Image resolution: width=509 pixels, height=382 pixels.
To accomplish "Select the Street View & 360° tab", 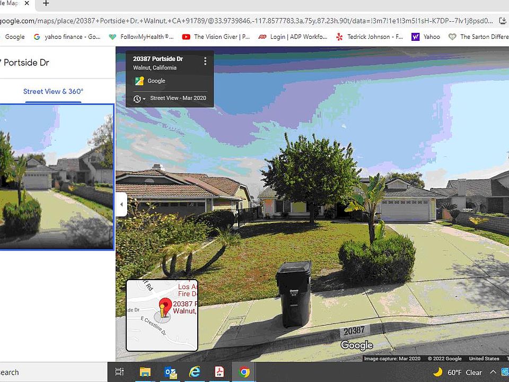I will coord(53,91).
